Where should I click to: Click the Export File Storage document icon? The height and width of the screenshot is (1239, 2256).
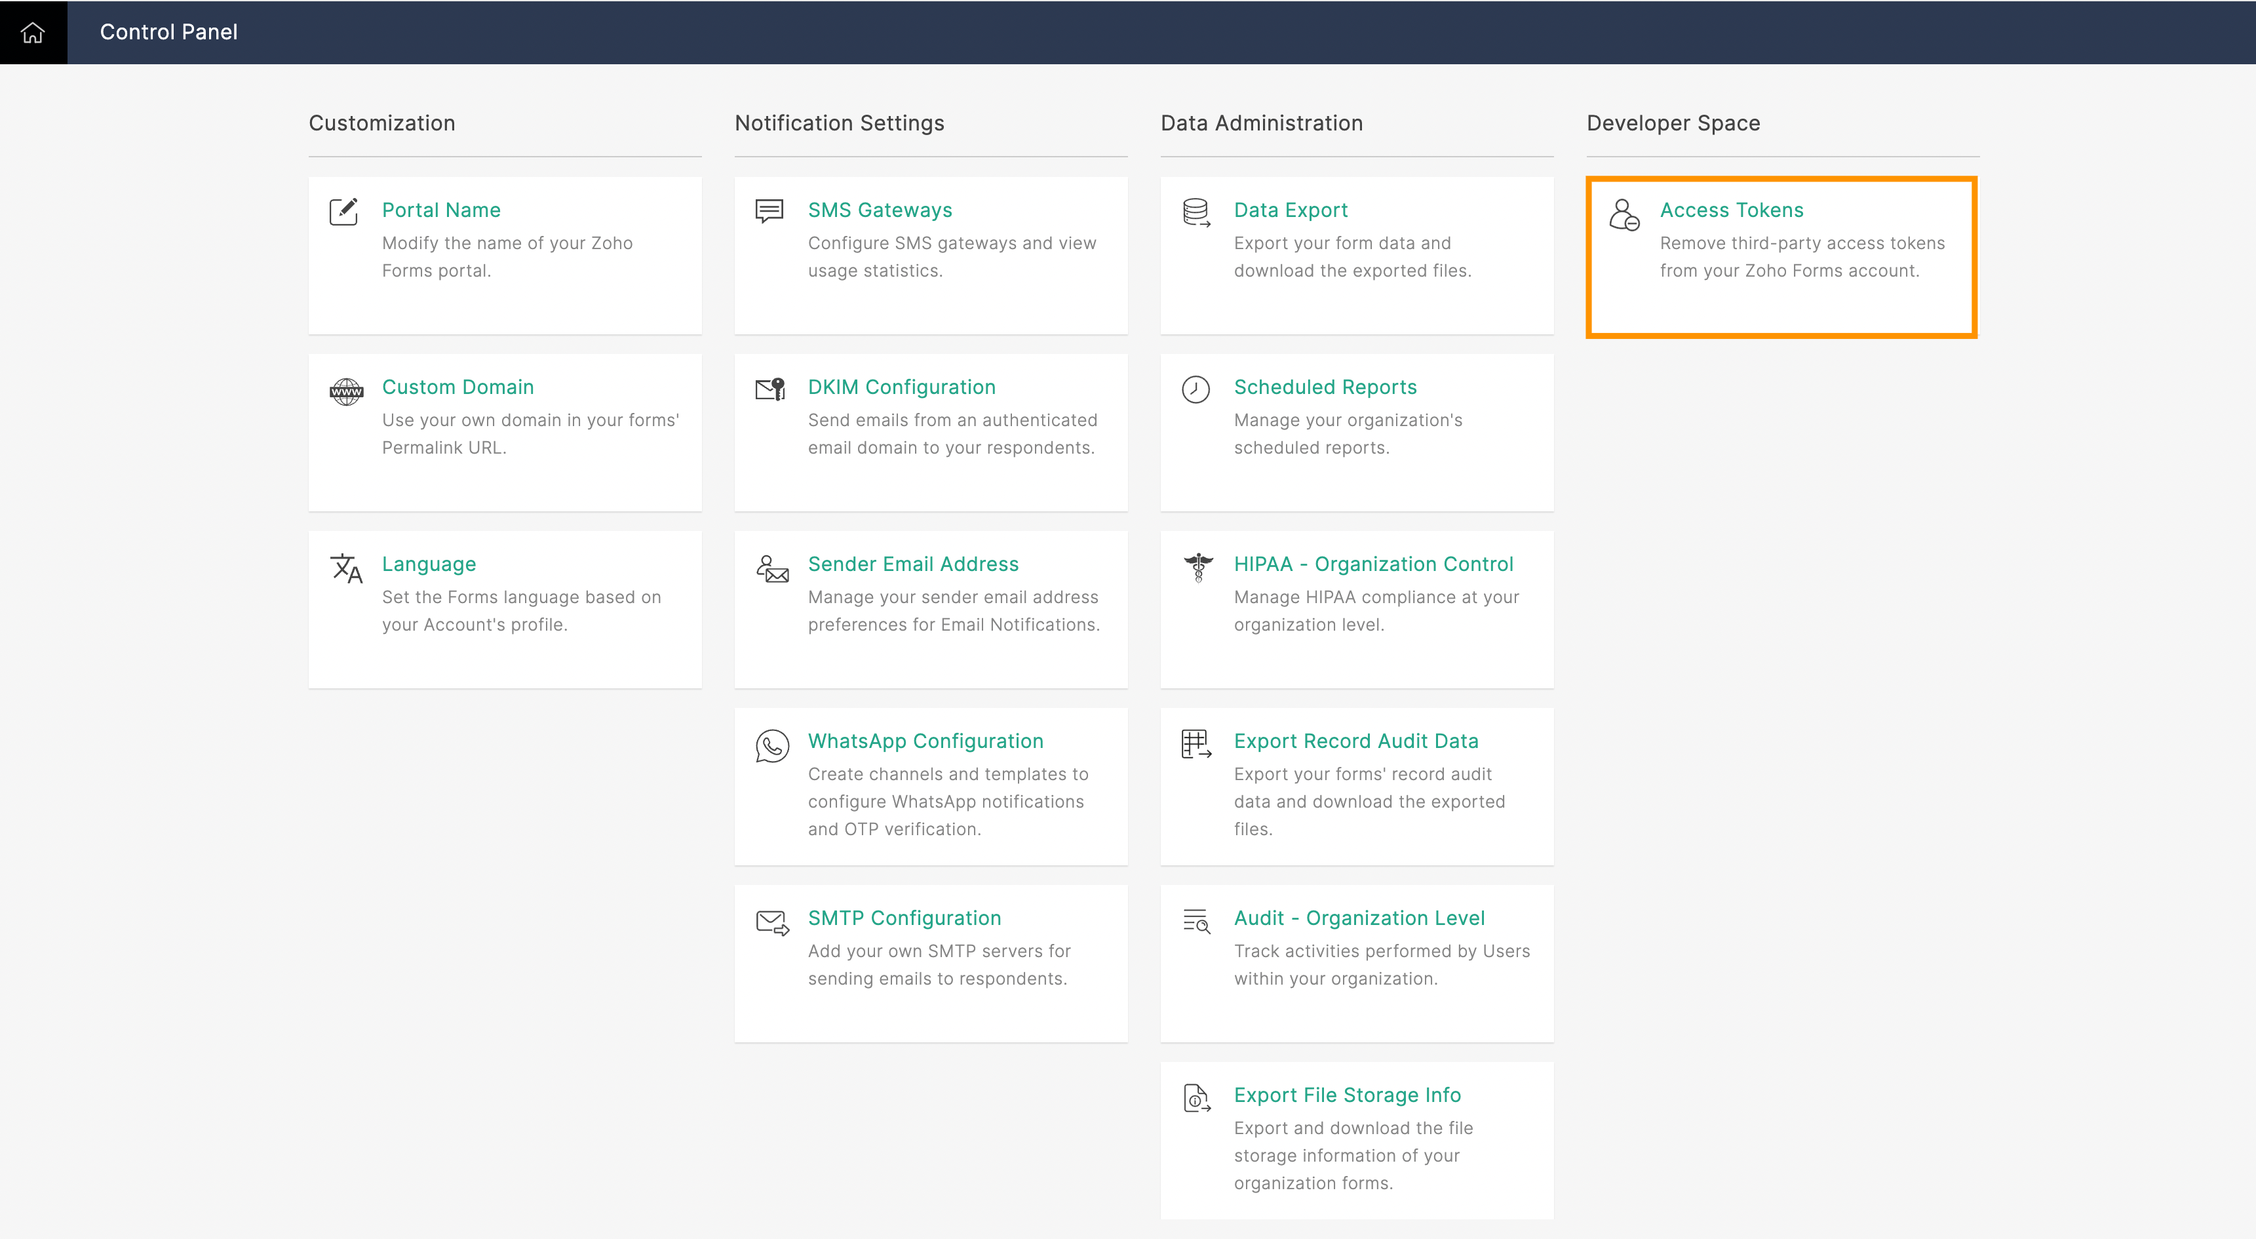point(1196,1098)
